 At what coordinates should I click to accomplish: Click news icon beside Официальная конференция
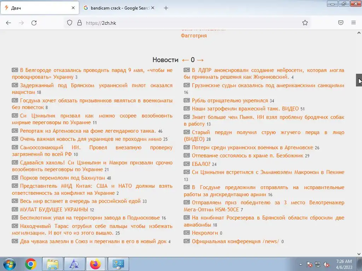click(x=187, y=241)
